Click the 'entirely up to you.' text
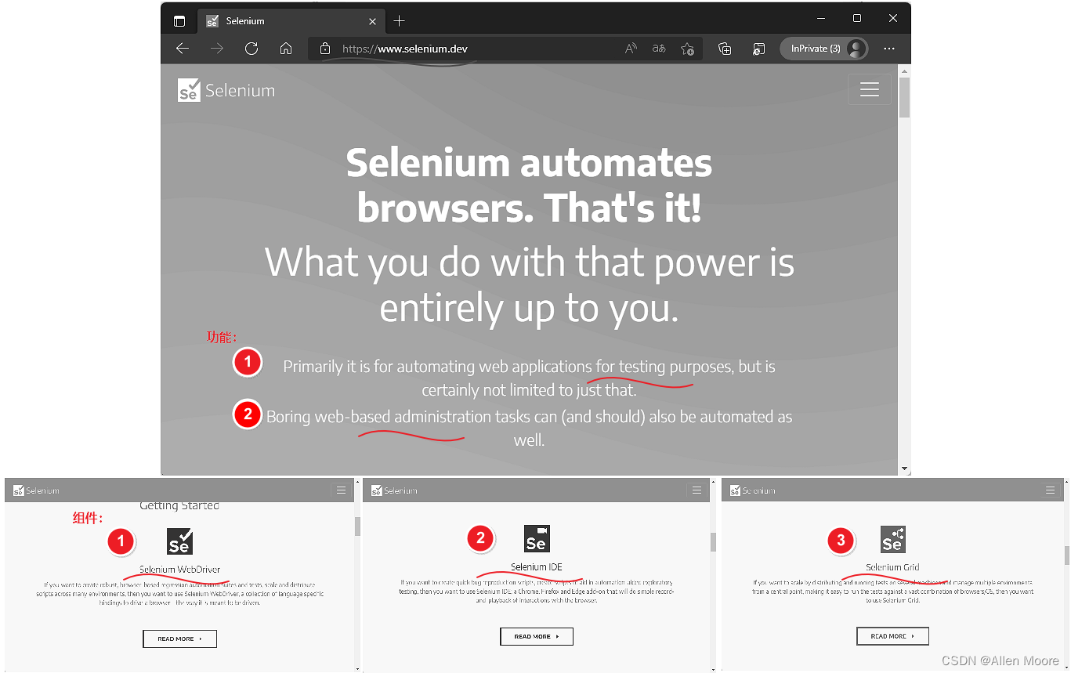Viewport: 1071px width, 673px height. (529, 308)
